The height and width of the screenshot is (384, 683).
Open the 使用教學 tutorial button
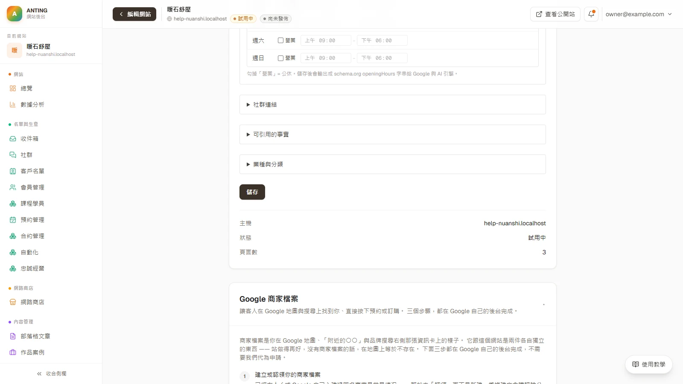[649, 364]
